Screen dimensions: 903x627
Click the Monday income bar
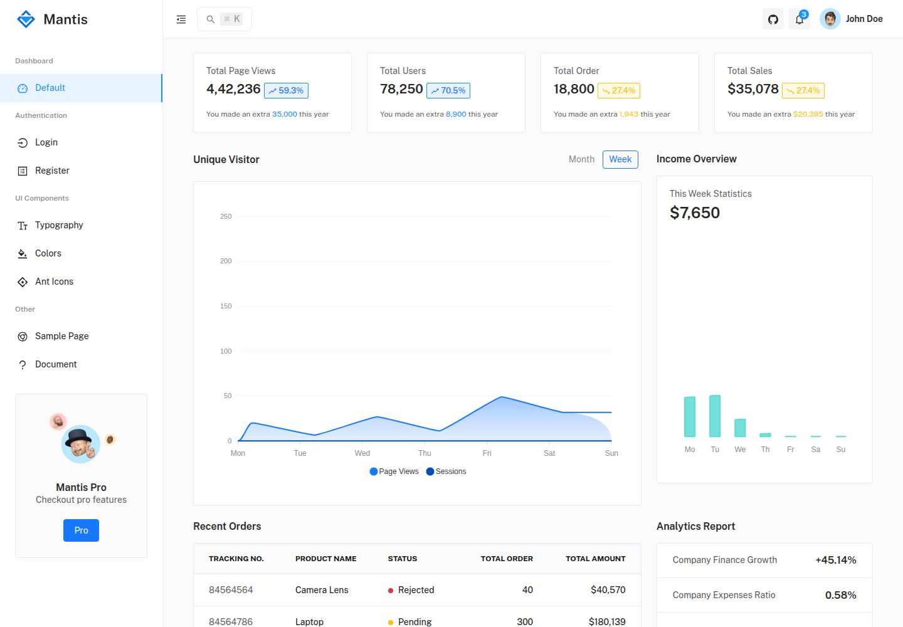690,416
